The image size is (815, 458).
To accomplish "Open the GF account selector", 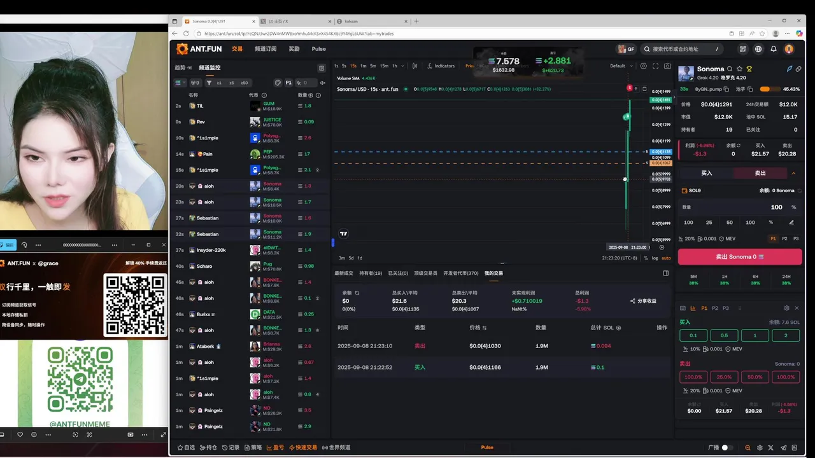I will pyautogui.click(x=627, y=49).
